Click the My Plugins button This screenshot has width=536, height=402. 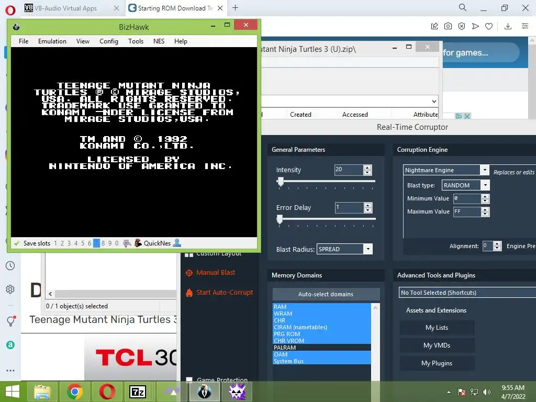pyautogui.click(x=437, y=363)
